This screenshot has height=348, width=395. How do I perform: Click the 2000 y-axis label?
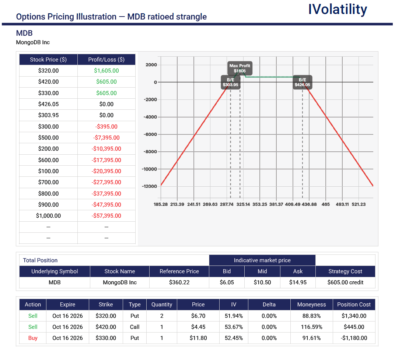[x=151, y=65]
